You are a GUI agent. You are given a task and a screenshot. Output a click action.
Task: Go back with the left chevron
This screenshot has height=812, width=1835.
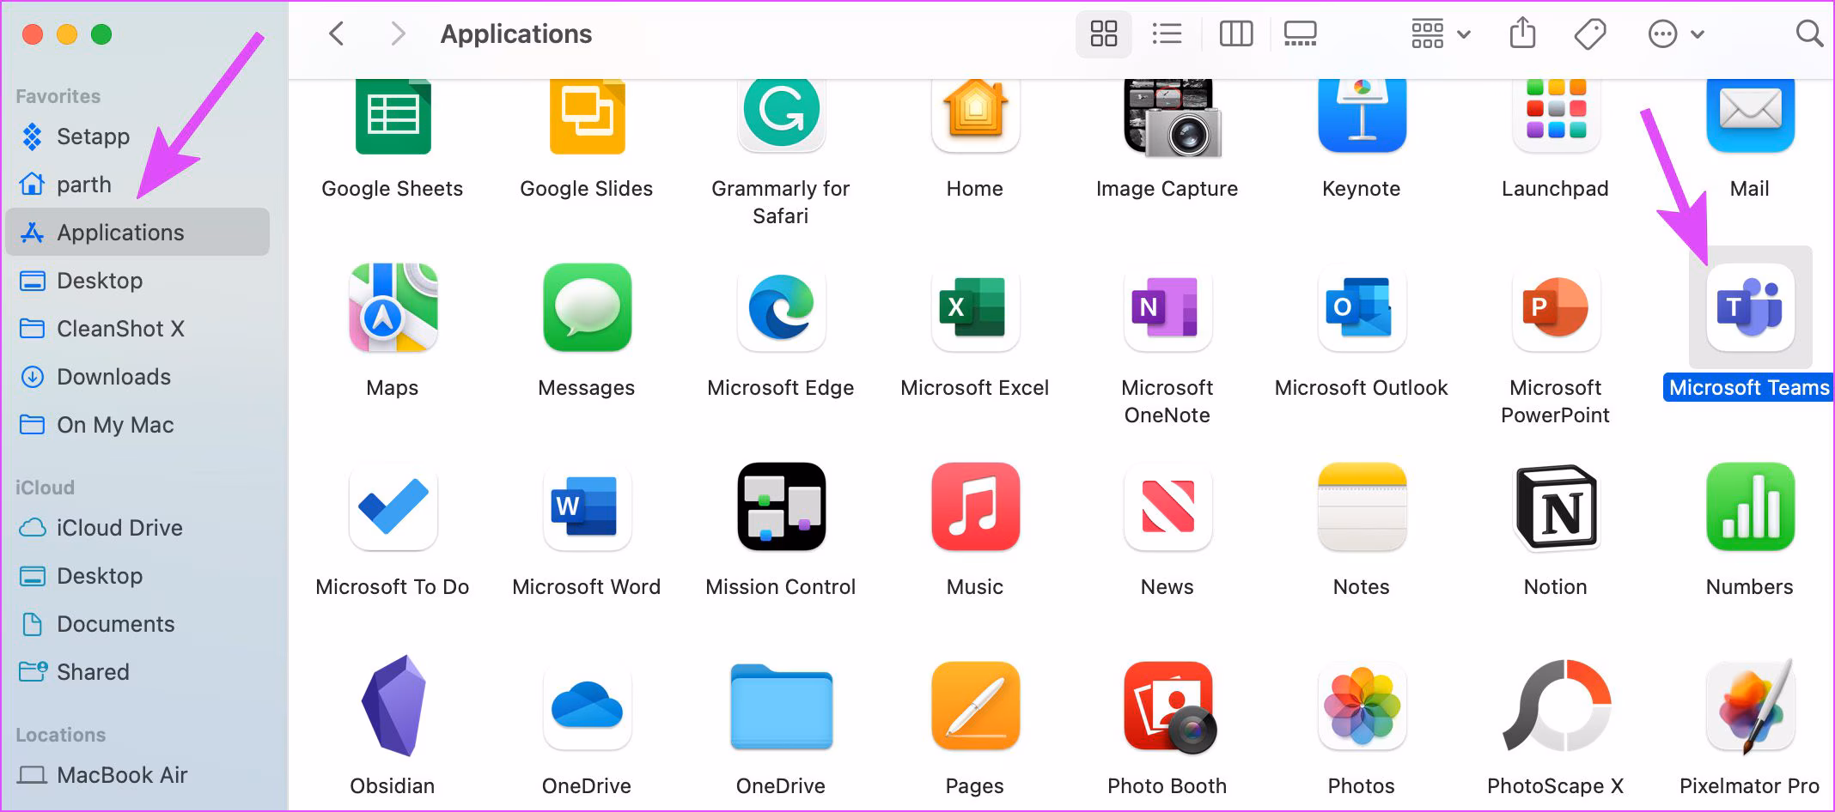tap(337, 34)
